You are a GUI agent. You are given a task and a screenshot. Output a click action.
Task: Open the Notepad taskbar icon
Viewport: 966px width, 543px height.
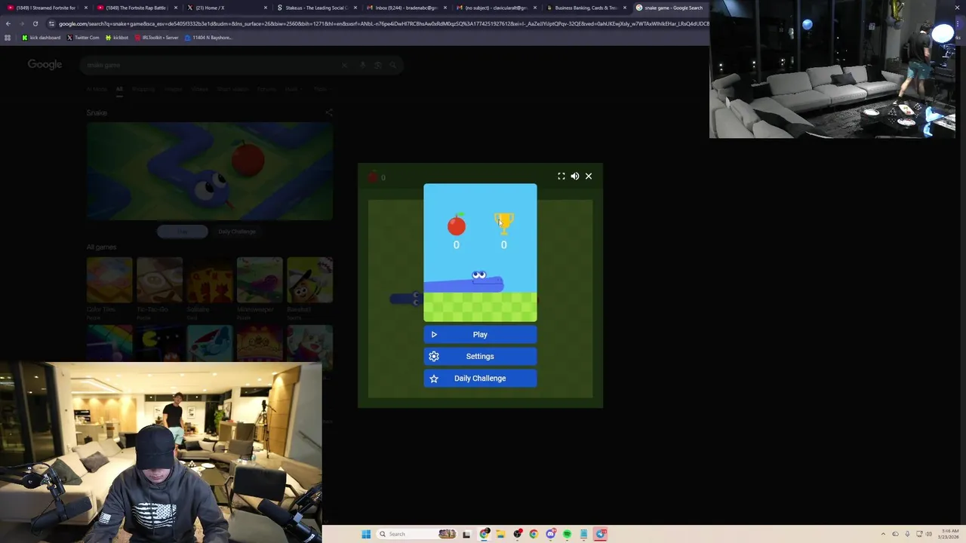pyautogui.click(x=583, y=534)
